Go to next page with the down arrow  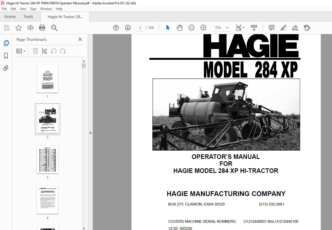pos(128,28)
